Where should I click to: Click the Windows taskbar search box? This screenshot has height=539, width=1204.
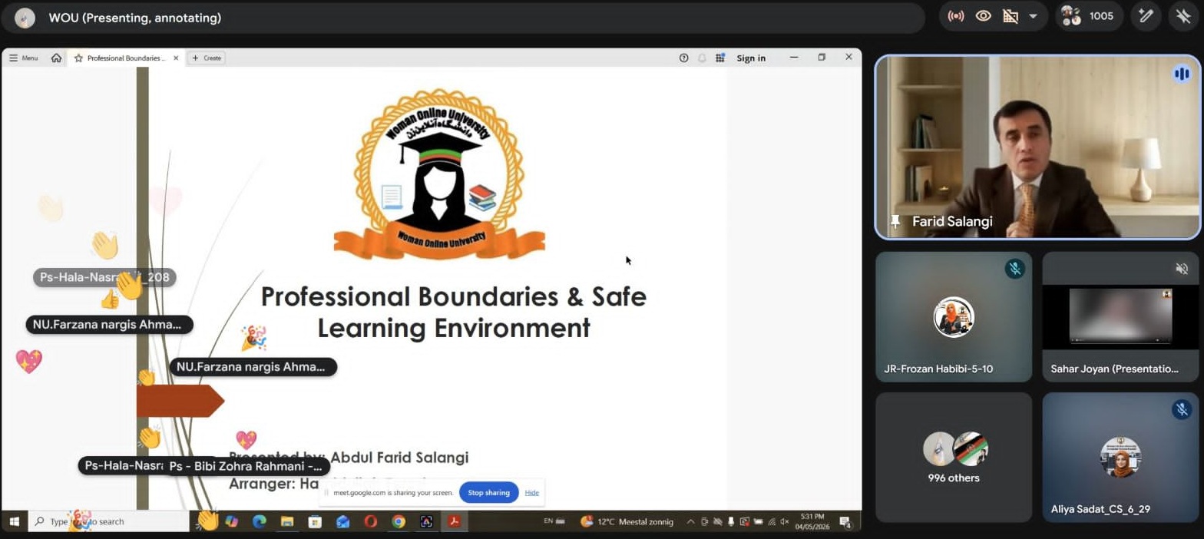click(108, 521)
